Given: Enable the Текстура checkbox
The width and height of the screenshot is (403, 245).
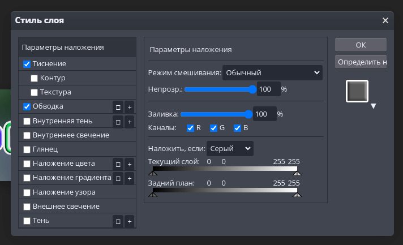Looking at the screenshot, I should pyautogui.click(x=34, y=92).
